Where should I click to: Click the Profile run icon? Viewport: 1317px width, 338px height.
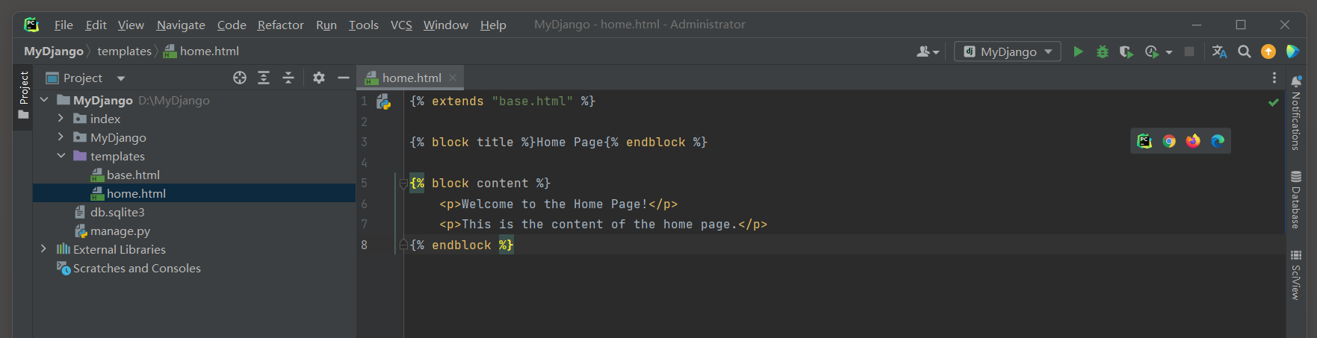coord(1151,51)
